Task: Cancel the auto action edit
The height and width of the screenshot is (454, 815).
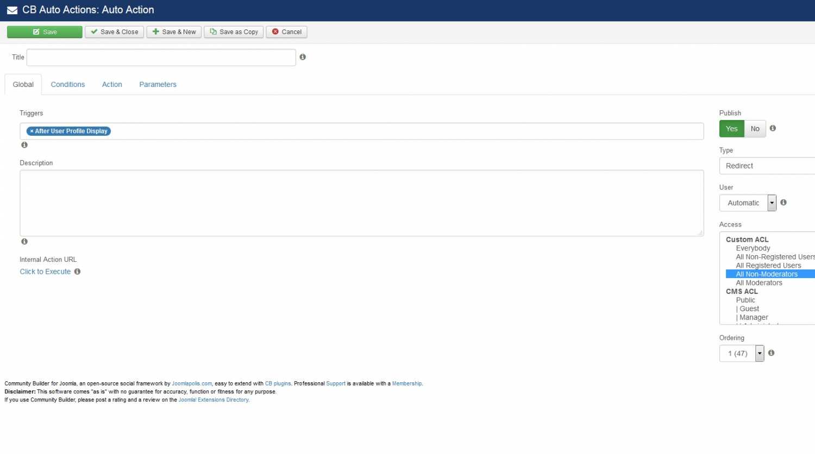Action: pyautogui.click(x=287, y=32)
